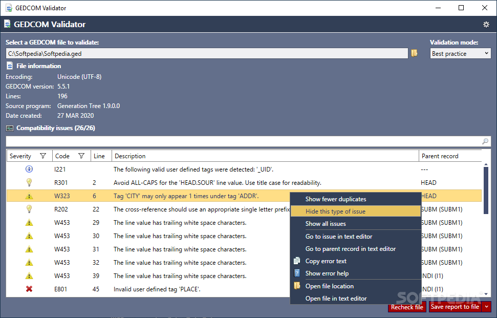The image size is (497, 318).
Task: Click line 39 trailing white space description
Action: click(x=180, y=276)
